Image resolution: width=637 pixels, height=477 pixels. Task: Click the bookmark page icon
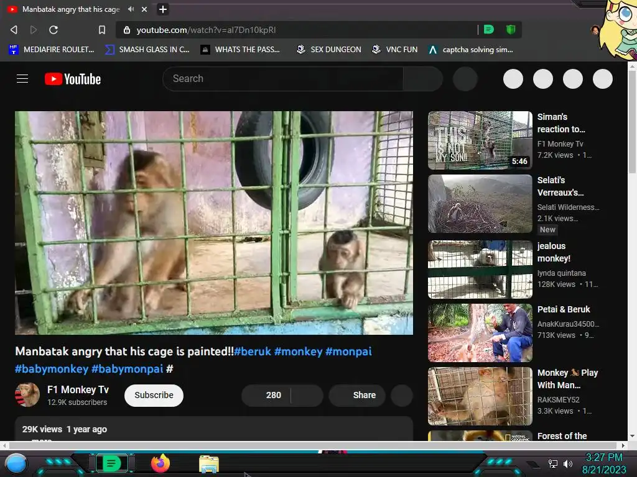click(102, 30)
